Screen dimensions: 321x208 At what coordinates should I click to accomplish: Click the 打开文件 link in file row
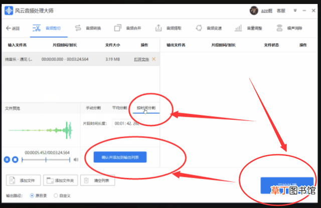[141, 59]
